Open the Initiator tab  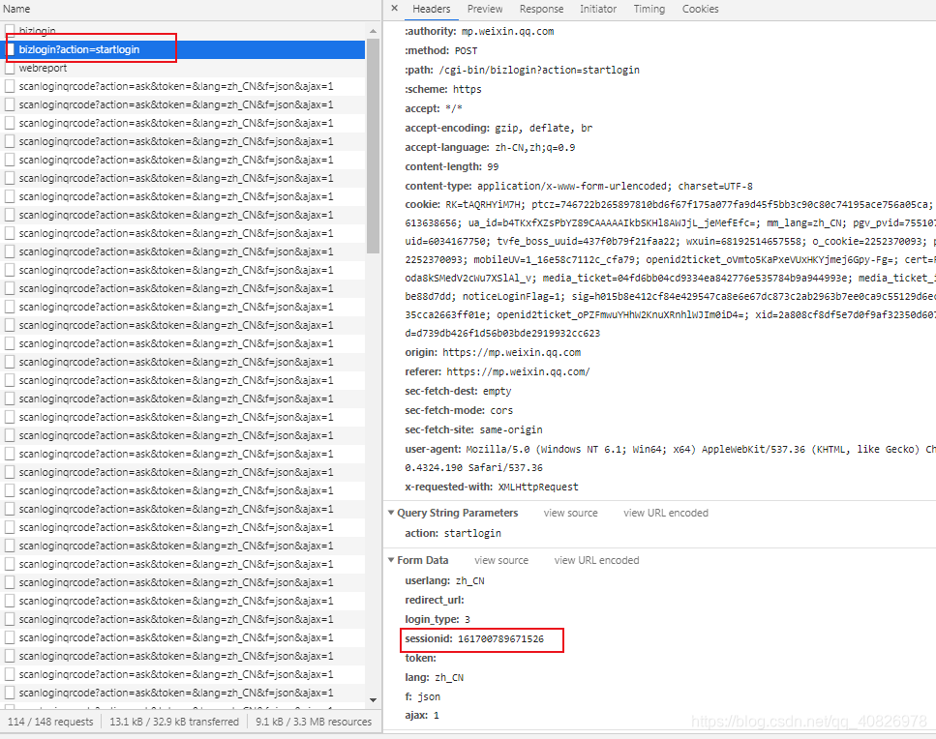click(x=597, y=9)
